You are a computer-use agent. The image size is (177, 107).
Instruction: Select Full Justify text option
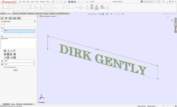[14, 54]
